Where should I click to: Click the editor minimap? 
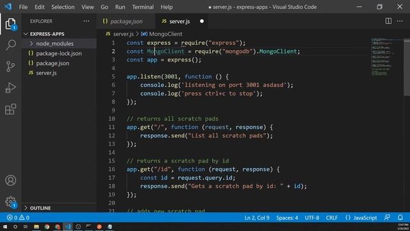coord(386,57)
